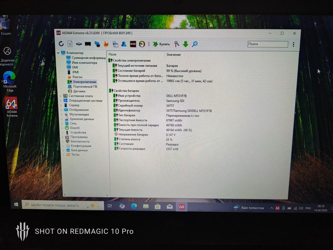
Task: Expand the Сеть tree node
Action: tap(62, 124)
